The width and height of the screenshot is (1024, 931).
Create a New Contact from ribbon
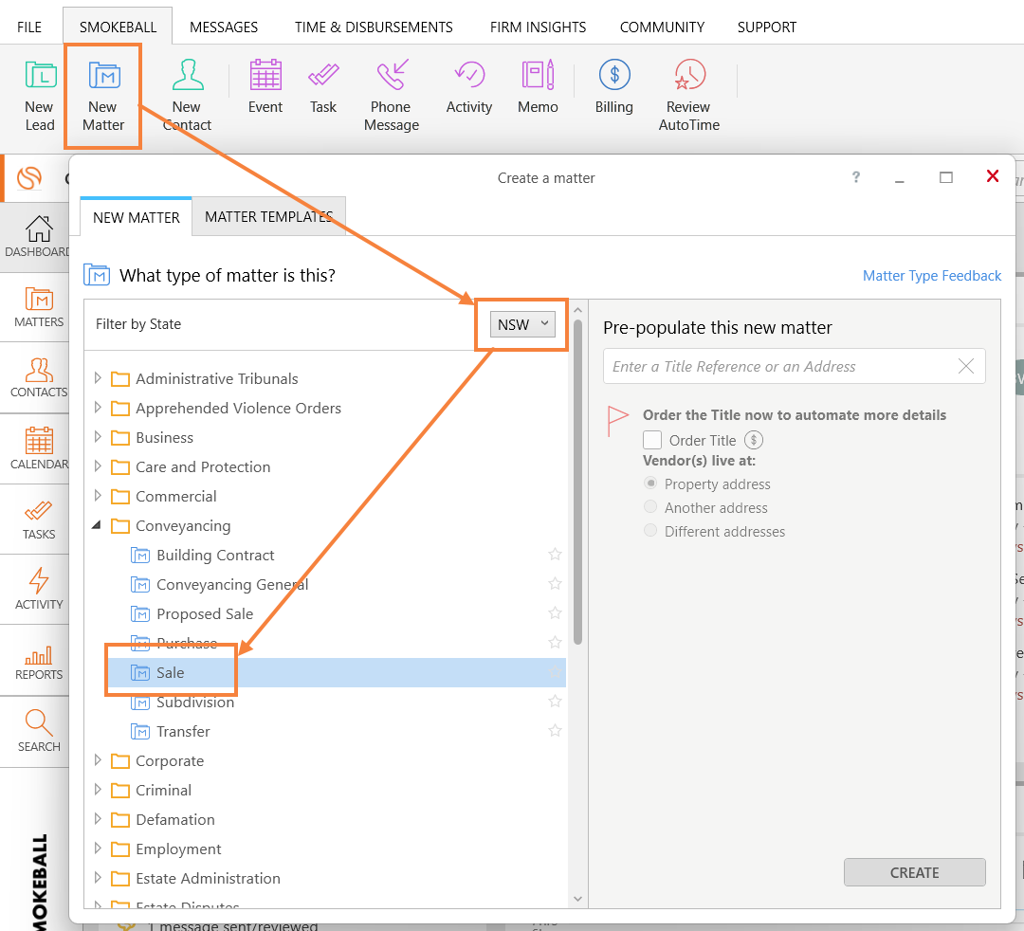188,96
